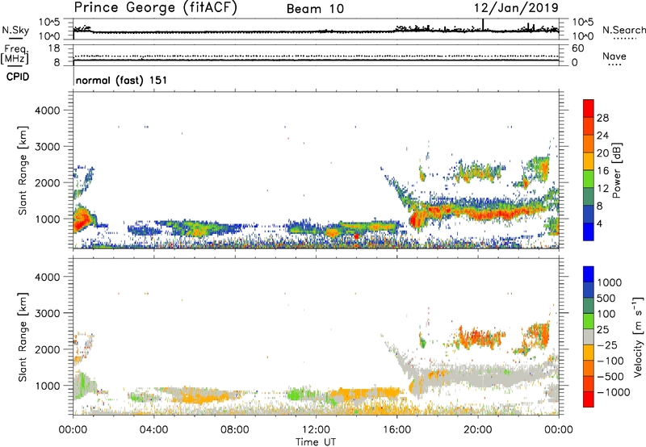Click the "-100" velocity colorbar label
This screenshot has height=447, width=646.
[610, 361]
